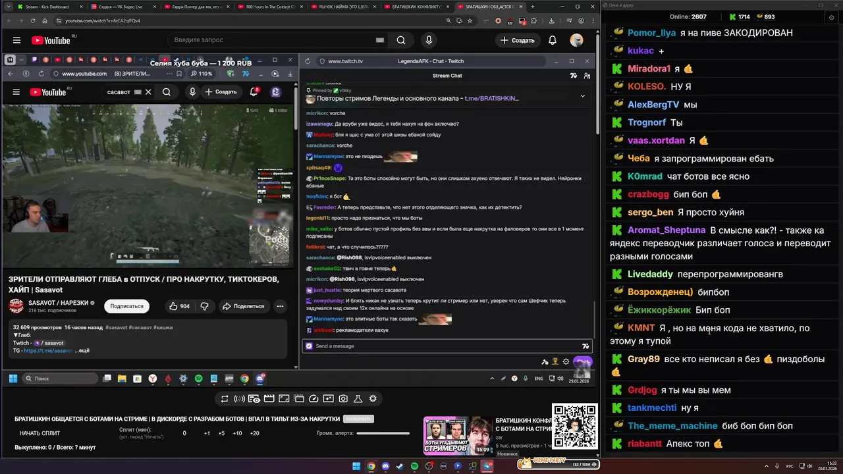Image resolution: width=843 pixels, height=474 pixels.
Task: Click 'Копировать' button next to stream title
Action: [x=359, y=419]
